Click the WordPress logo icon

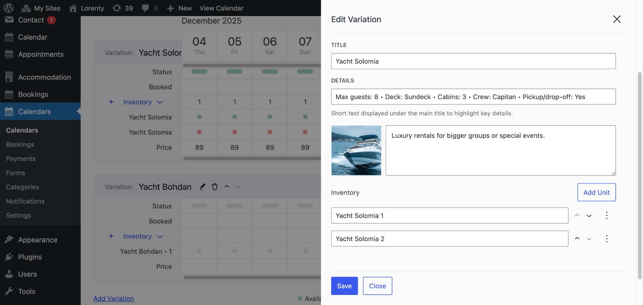click(8, 8)
